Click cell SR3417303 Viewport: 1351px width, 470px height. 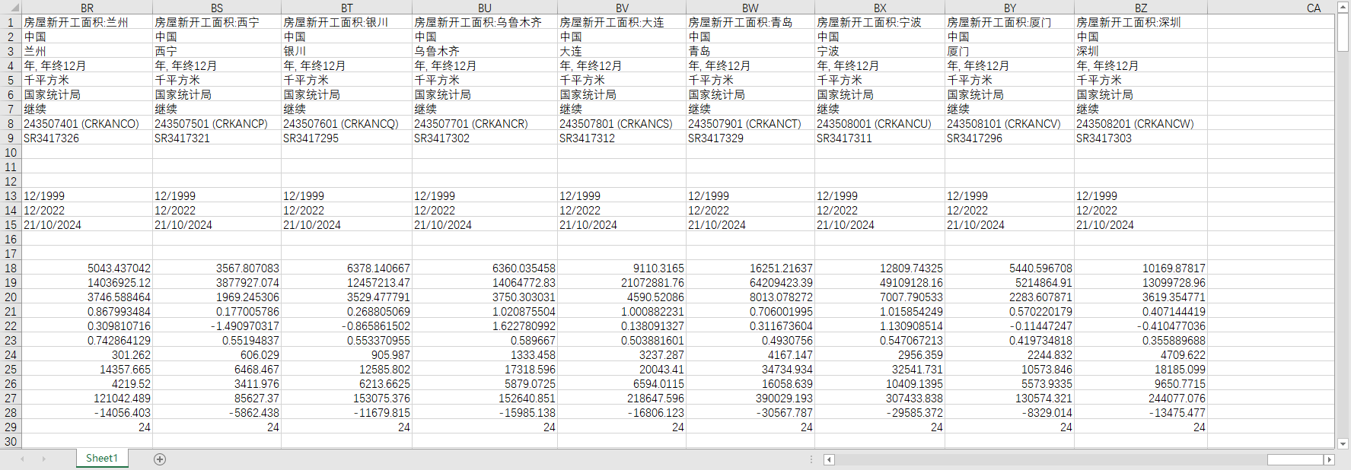click(x=1141, y=138)
